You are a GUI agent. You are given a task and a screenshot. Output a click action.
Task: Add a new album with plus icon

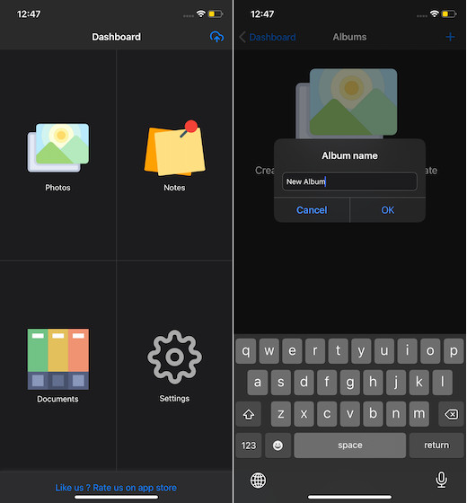click(x=450, y=37)
